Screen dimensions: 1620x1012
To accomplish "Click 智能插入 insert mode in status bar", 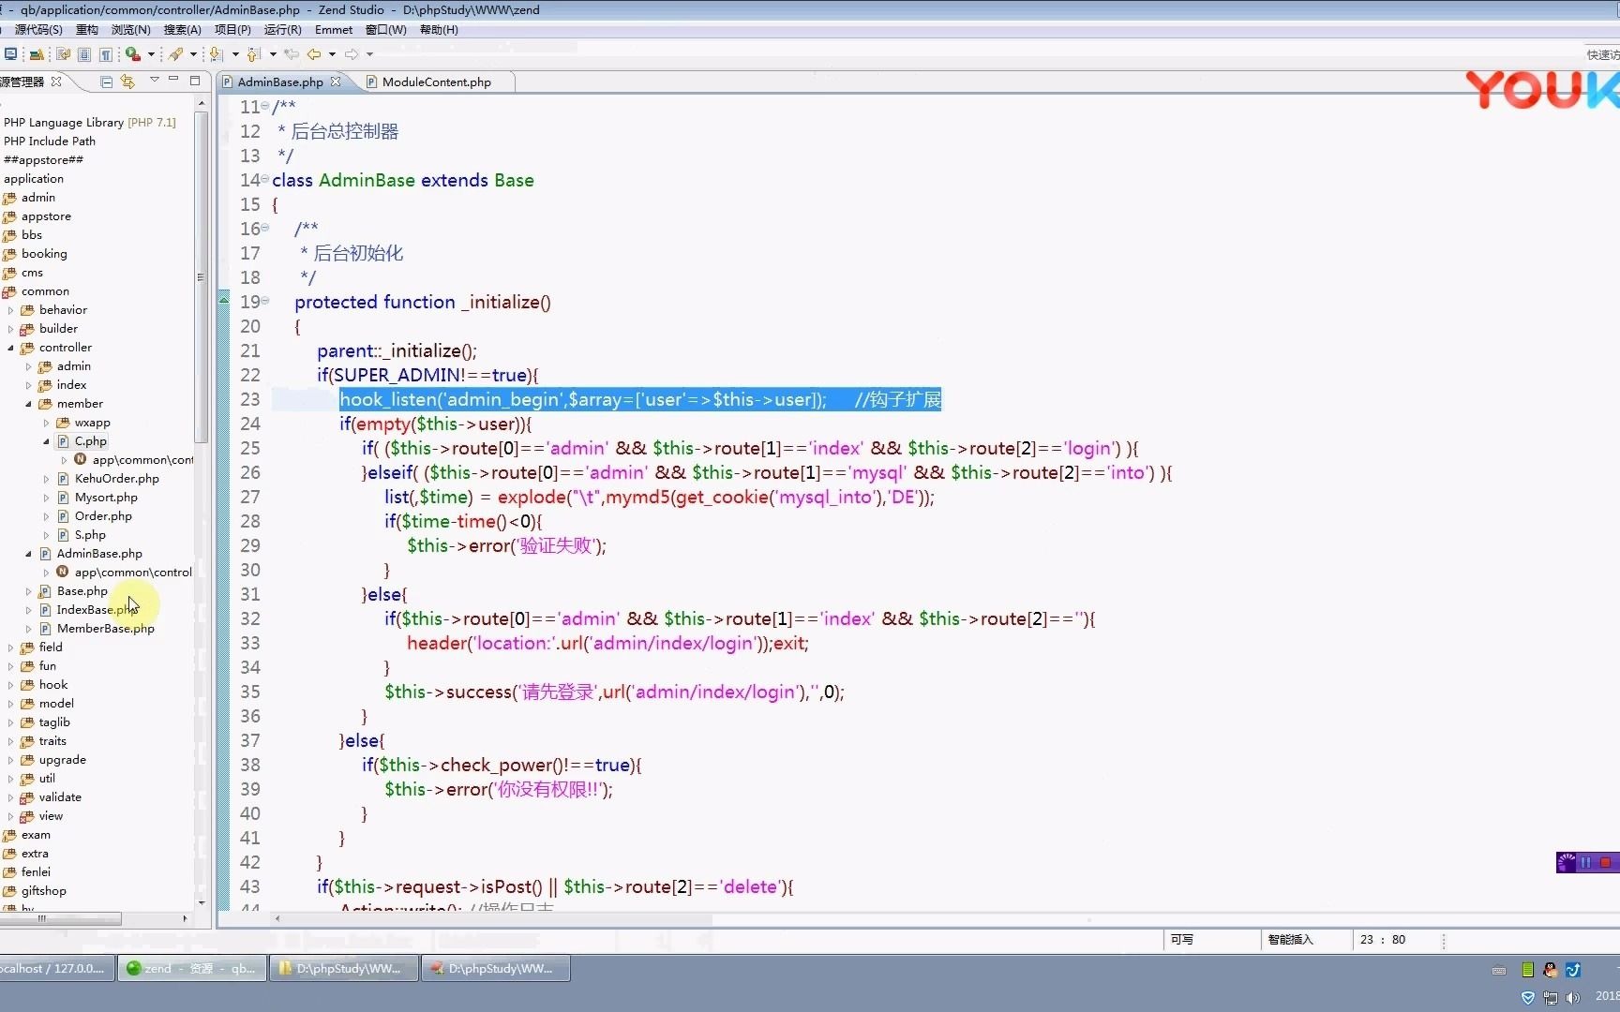I will [x=1291, y=940].
